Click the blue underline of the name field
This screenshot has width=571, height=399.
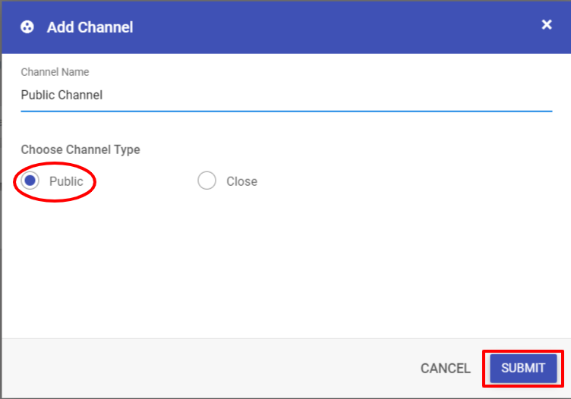tap(286, 111)
